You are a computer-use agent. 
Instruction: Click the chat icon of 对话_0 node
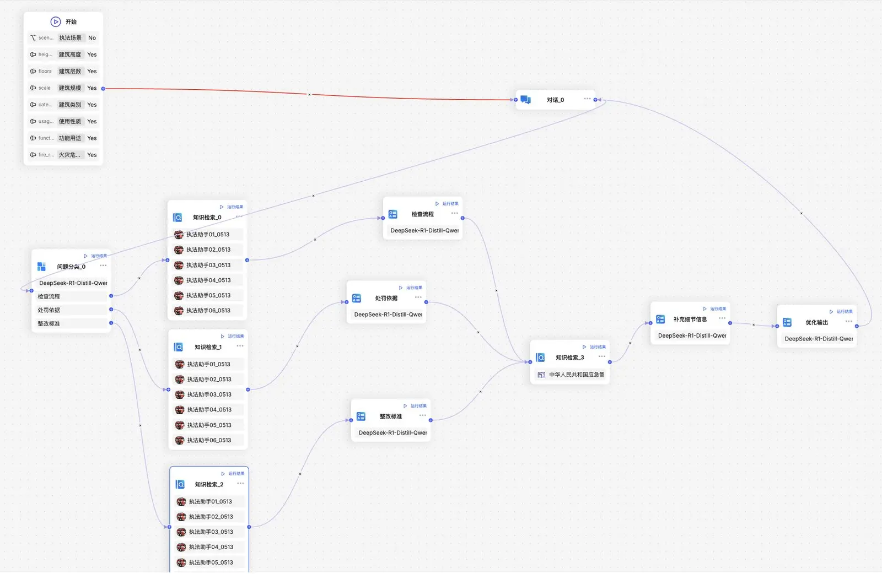[x=525, y=100]
